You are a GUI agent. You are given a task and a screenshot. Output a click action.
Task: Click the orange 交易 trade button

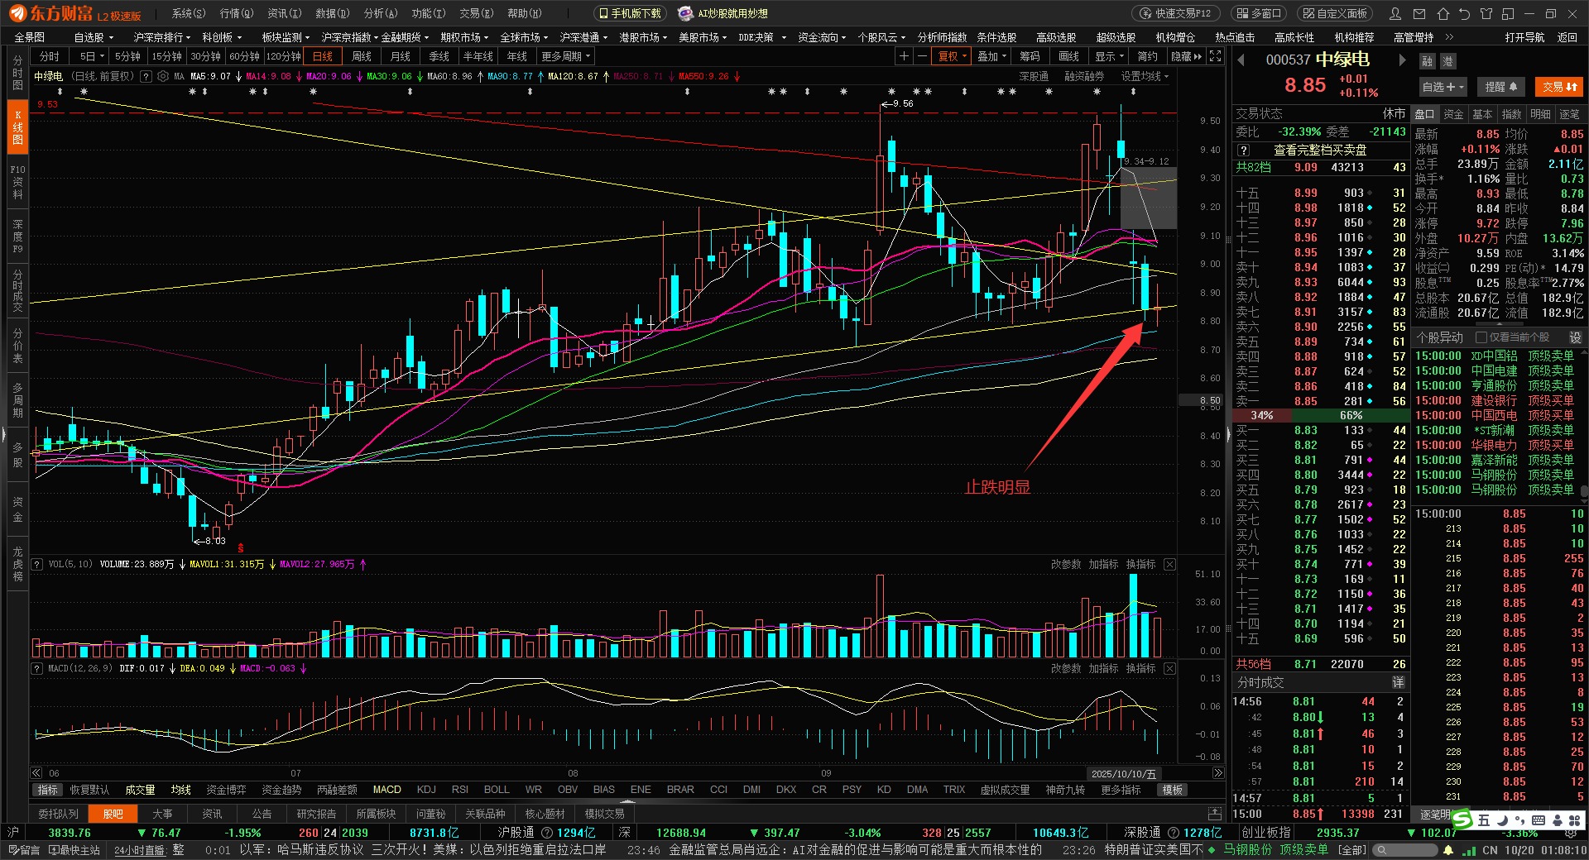[1558, 87]
